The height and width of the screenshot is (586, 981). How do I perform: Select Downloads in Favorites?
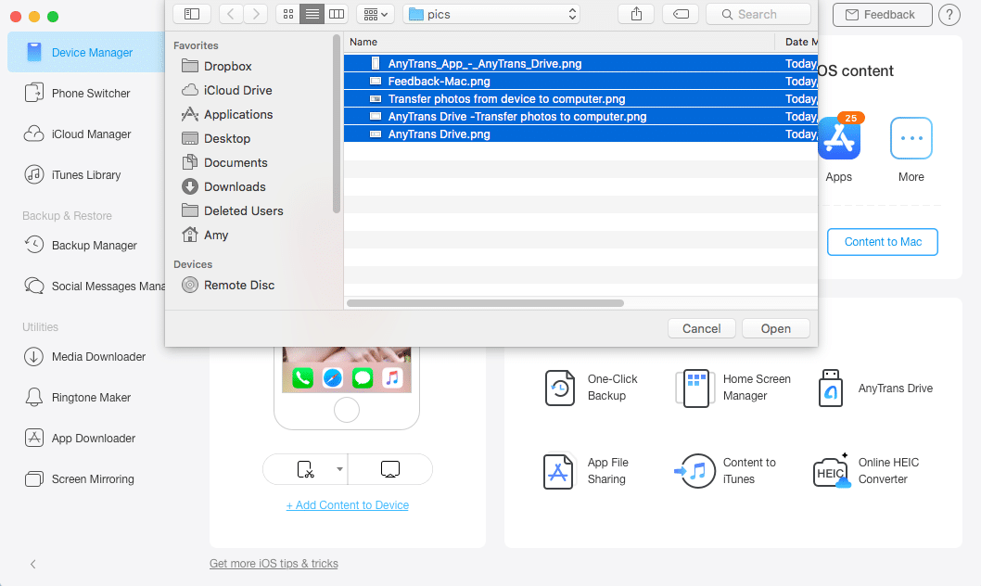coord(223,186)
